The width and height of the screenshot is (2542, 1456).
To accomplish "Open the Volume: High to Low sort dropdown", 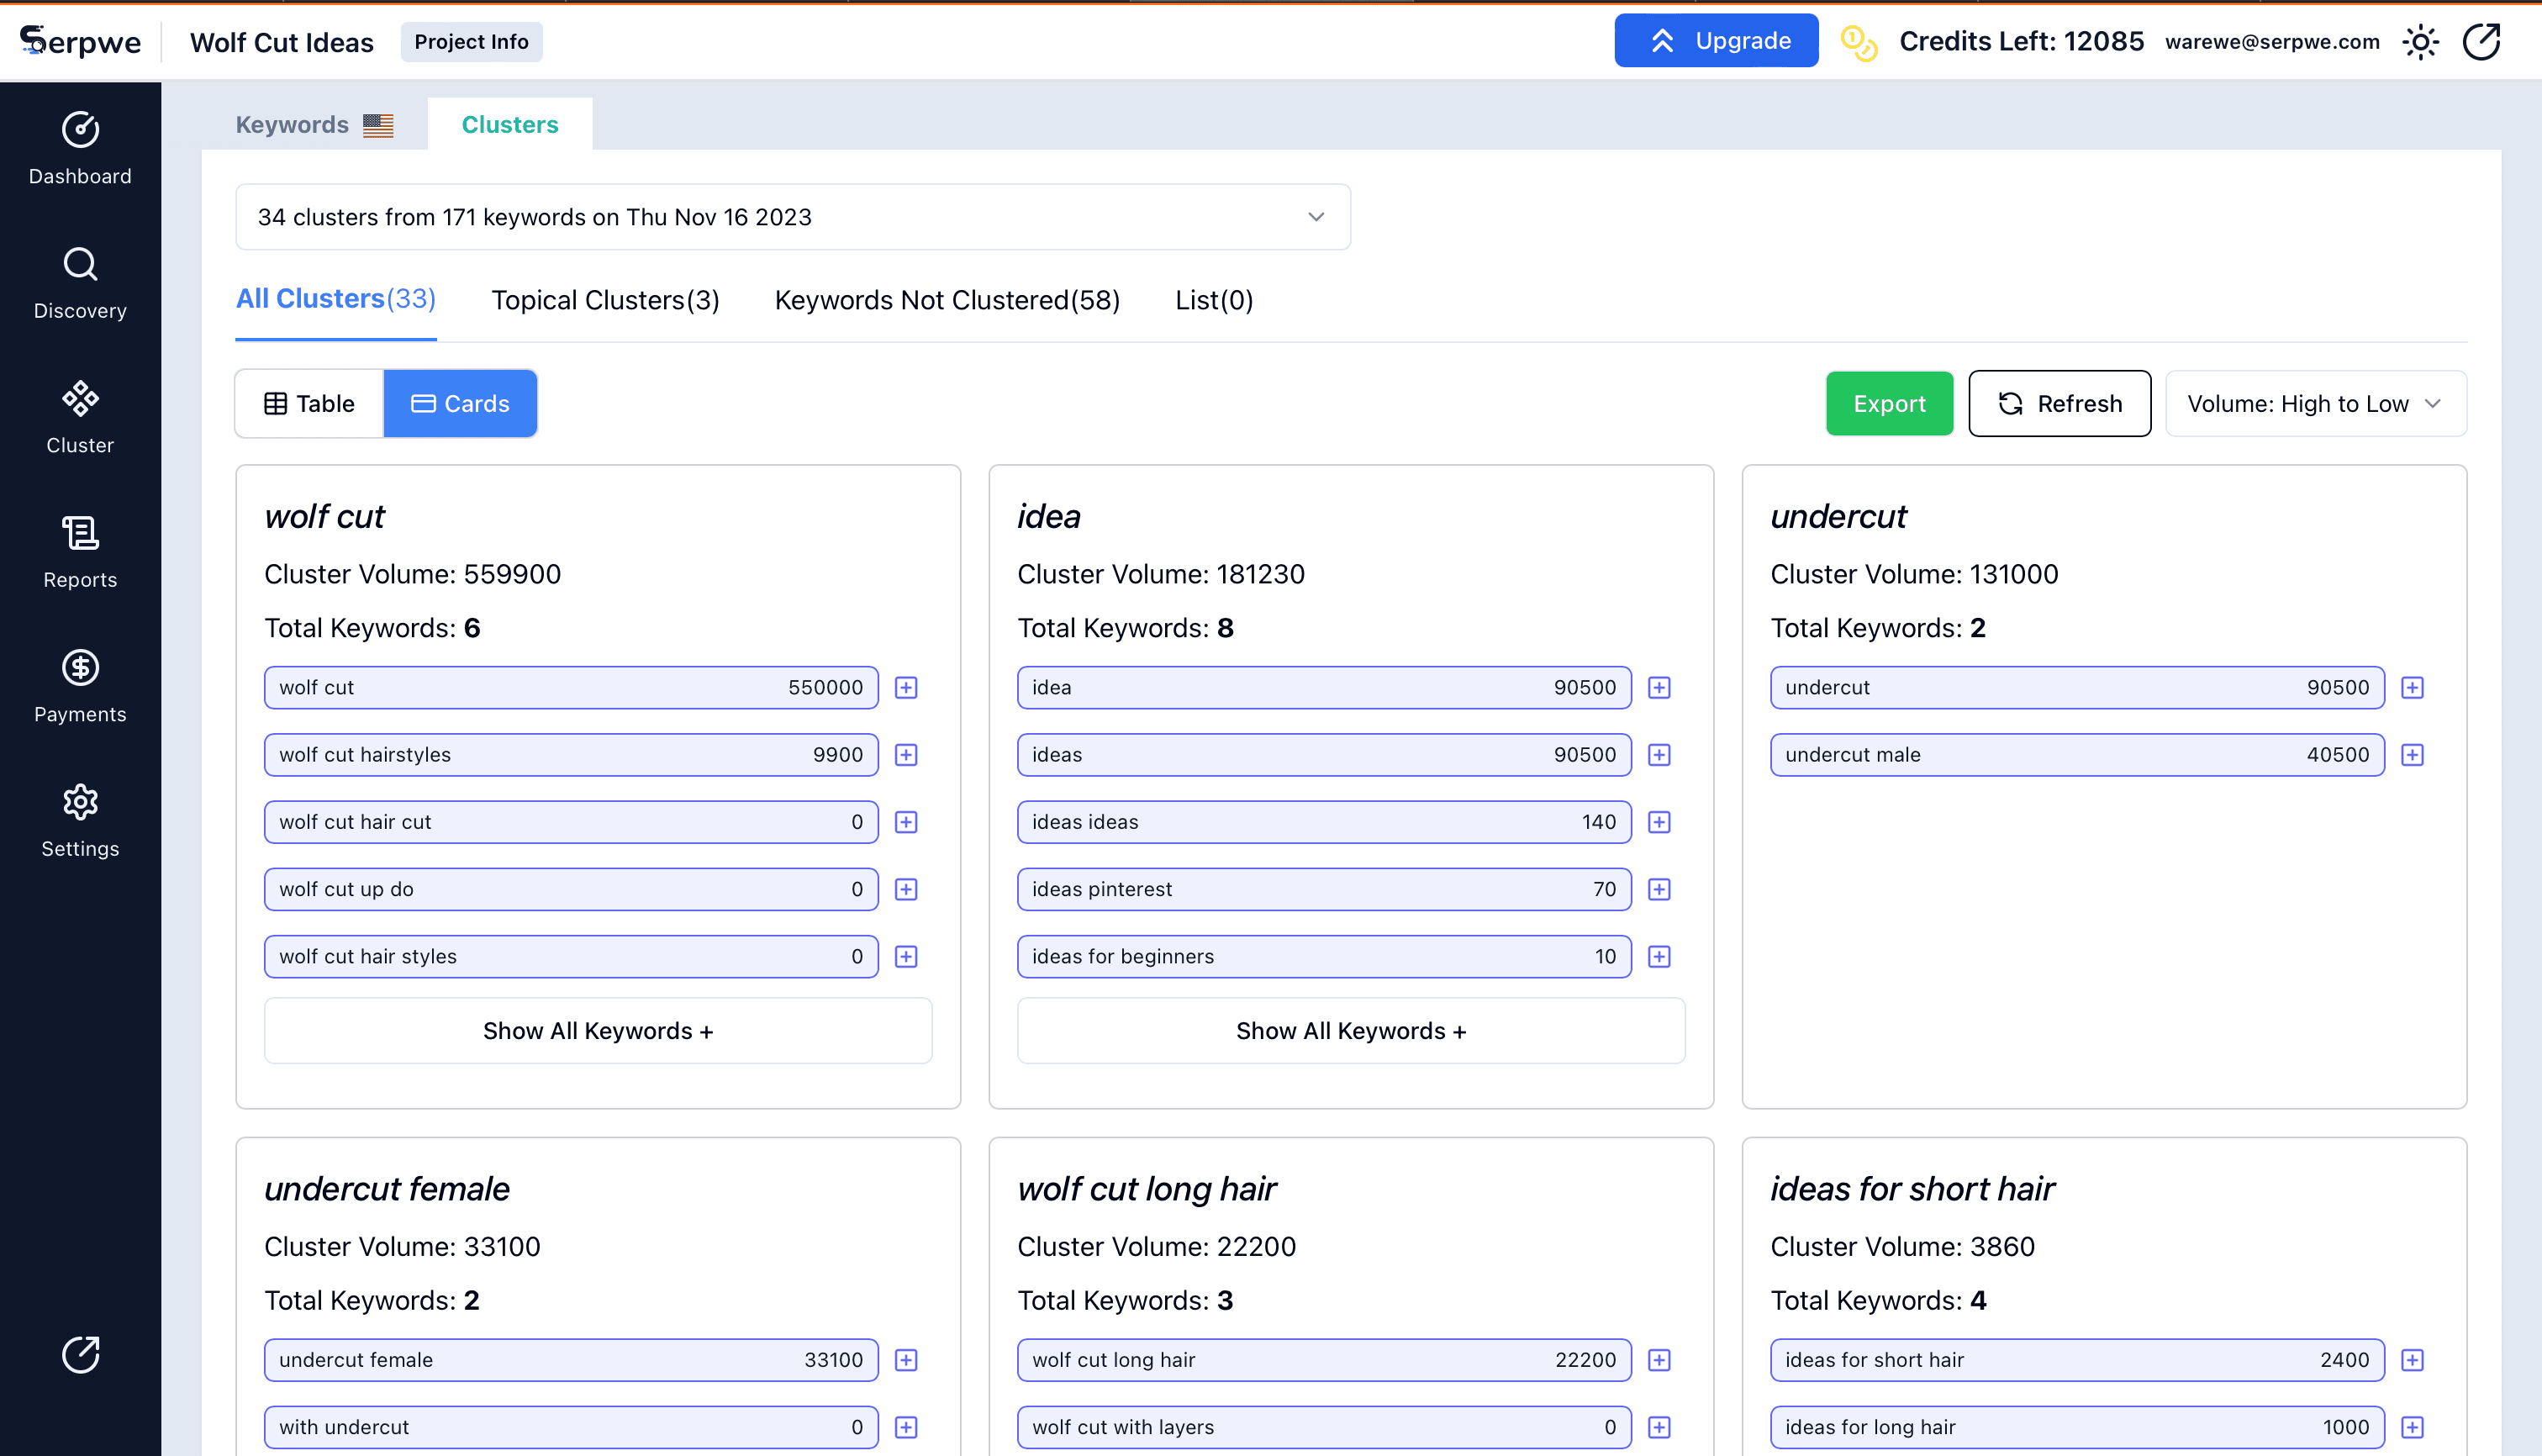I will coord(2315,403).
